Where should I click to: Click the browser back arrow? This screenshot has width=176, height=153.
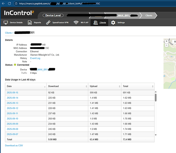[3, 3]
